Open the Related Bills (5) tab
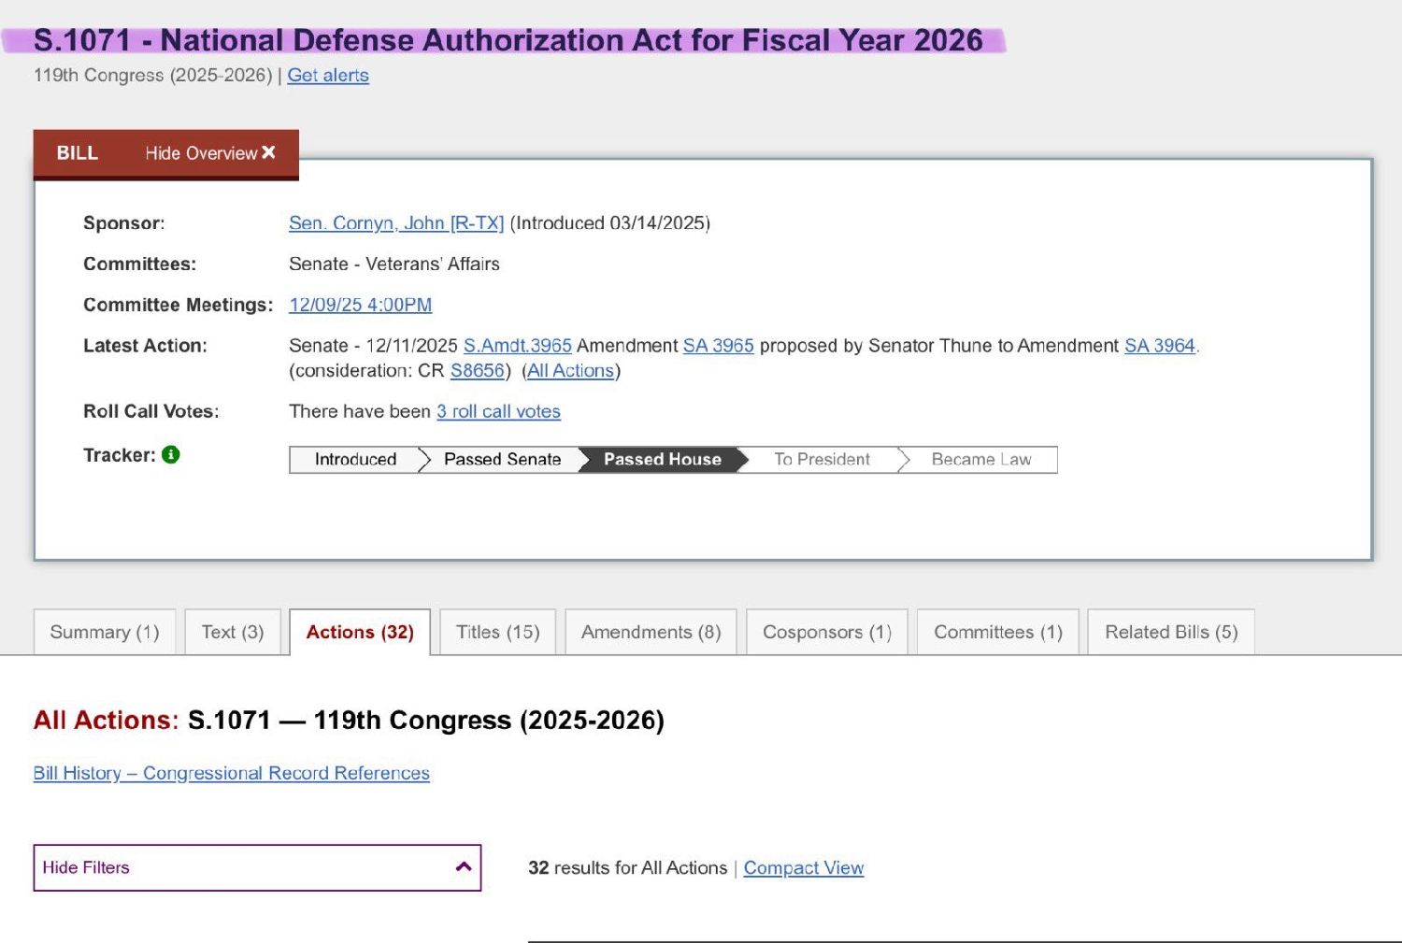This screenshot has width=1402, height=943. (x=1170, y=633)
